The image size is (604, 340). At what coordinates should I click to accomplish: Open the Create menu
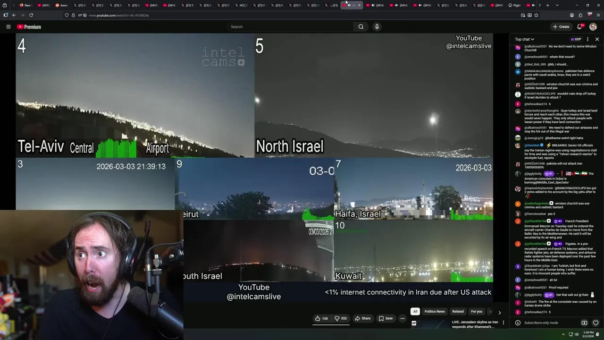pos(561,27)
